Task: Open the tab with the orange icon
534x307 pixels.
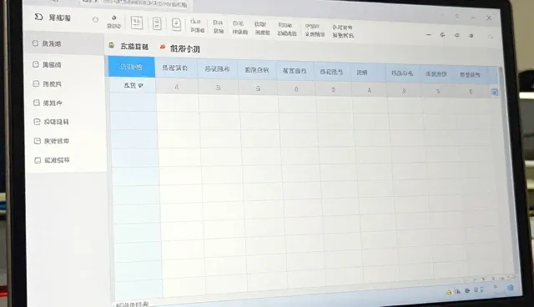Action: pyautogui.click(x=179, y=48)
